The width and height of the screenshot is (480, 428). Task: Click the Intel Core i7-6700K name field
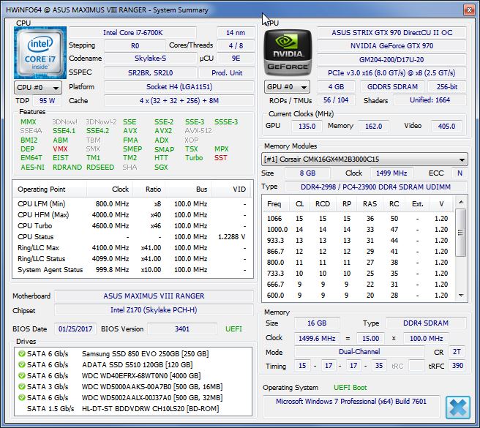click(132, 33)
